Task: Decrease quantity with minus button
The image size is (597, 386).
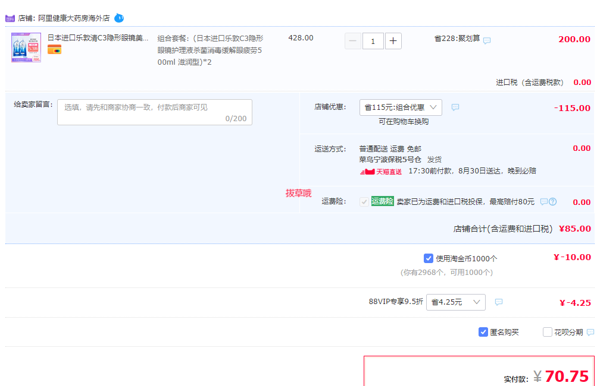Action: pos(353,41)
